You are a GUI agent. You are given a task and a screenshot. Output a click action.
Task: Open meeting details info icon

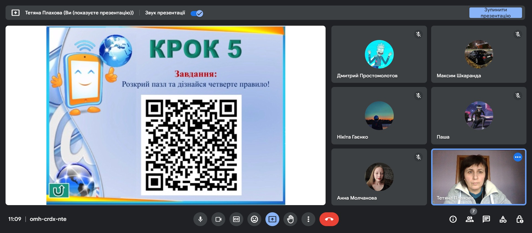click(453, 219)
